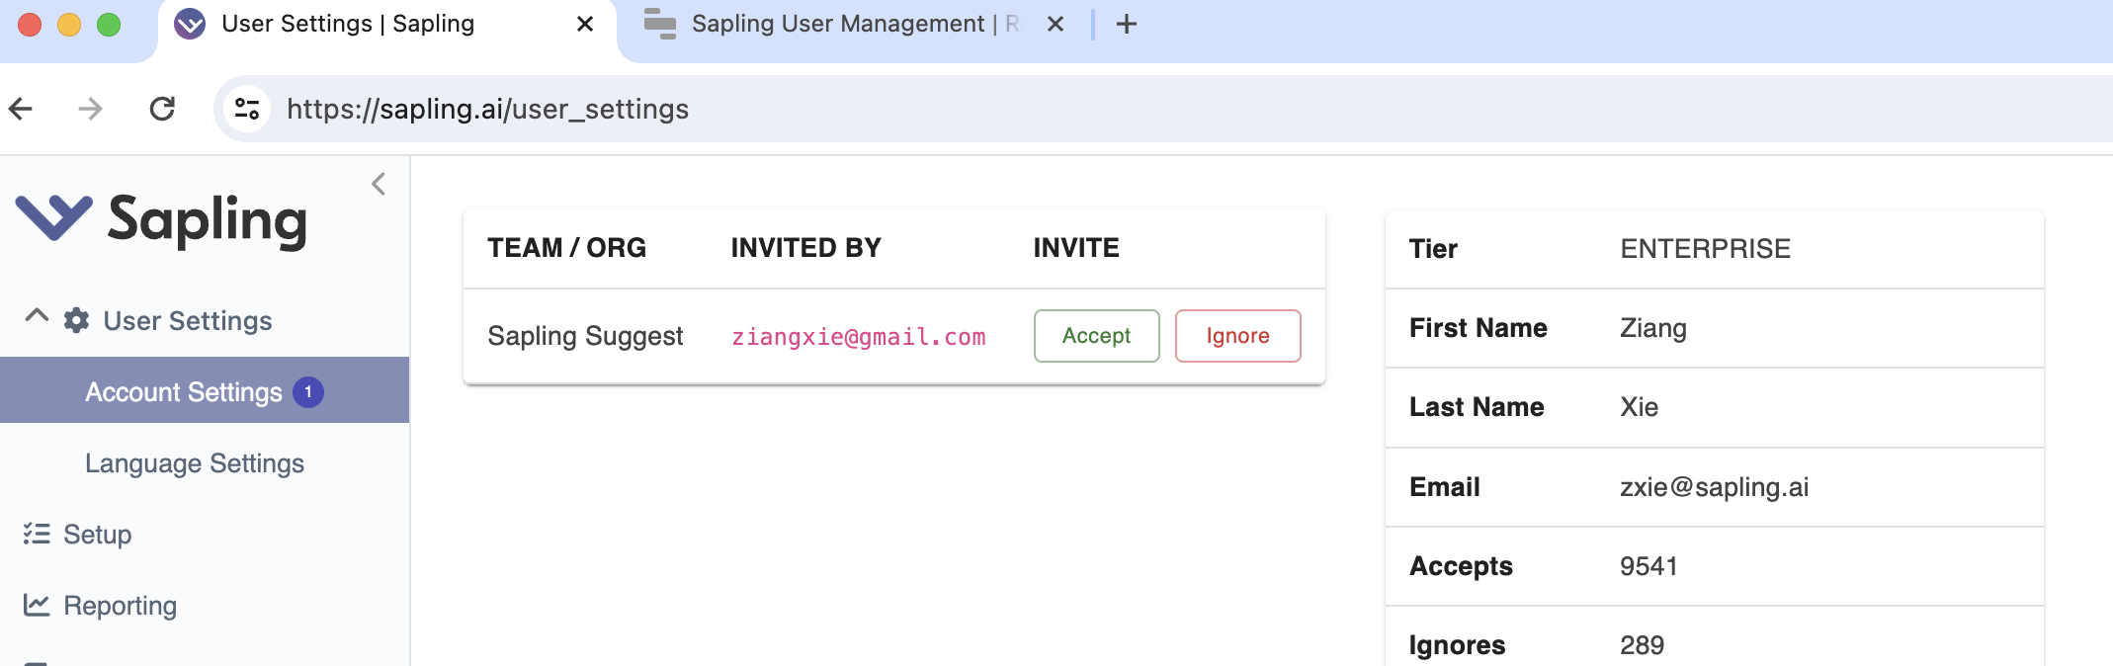Screen dimensions: 2113x666
Task: Click the Sapling Suggest team name
Action: (x=585, y=336)
